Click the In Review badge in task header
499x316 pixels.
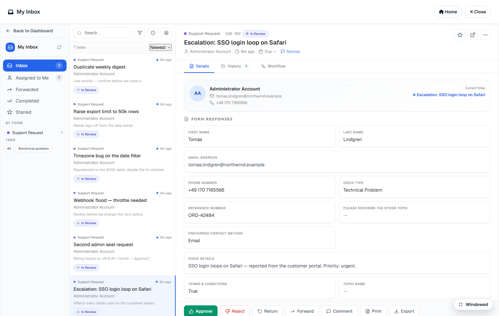(x=255, y=34)
